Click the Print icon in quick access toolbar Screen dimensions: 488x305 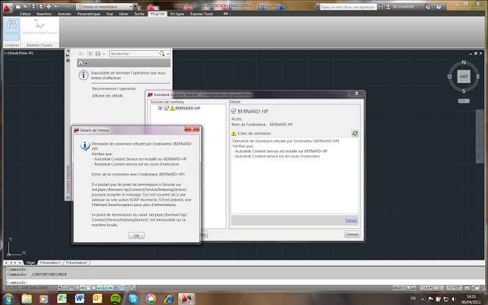tap(49, 6)
